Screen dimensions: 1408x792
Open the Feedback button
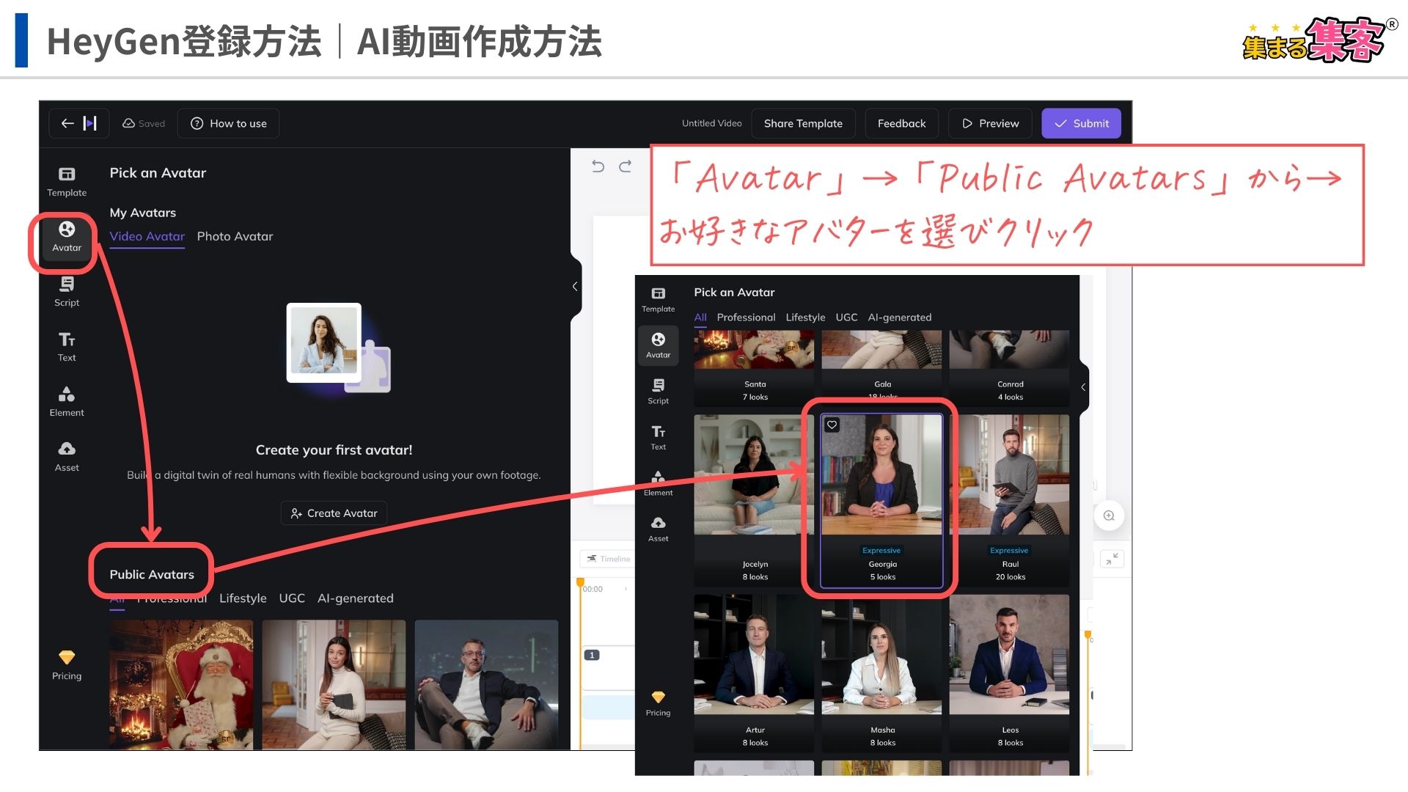[901, 123]
